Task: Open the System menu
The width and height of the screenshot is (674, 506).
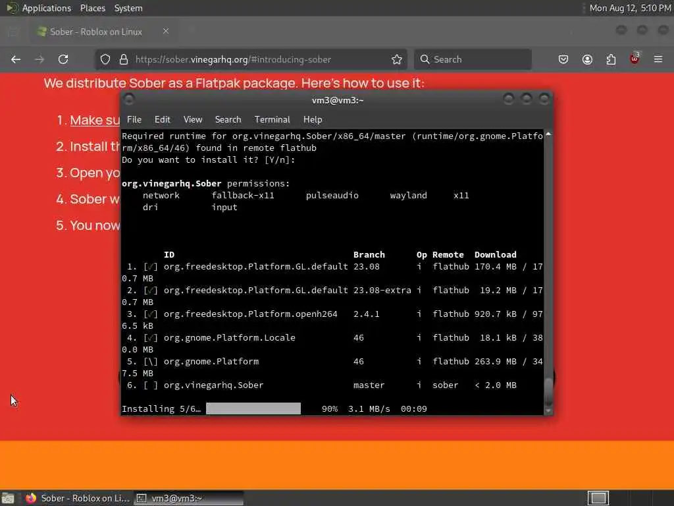Action: (128, 8)
